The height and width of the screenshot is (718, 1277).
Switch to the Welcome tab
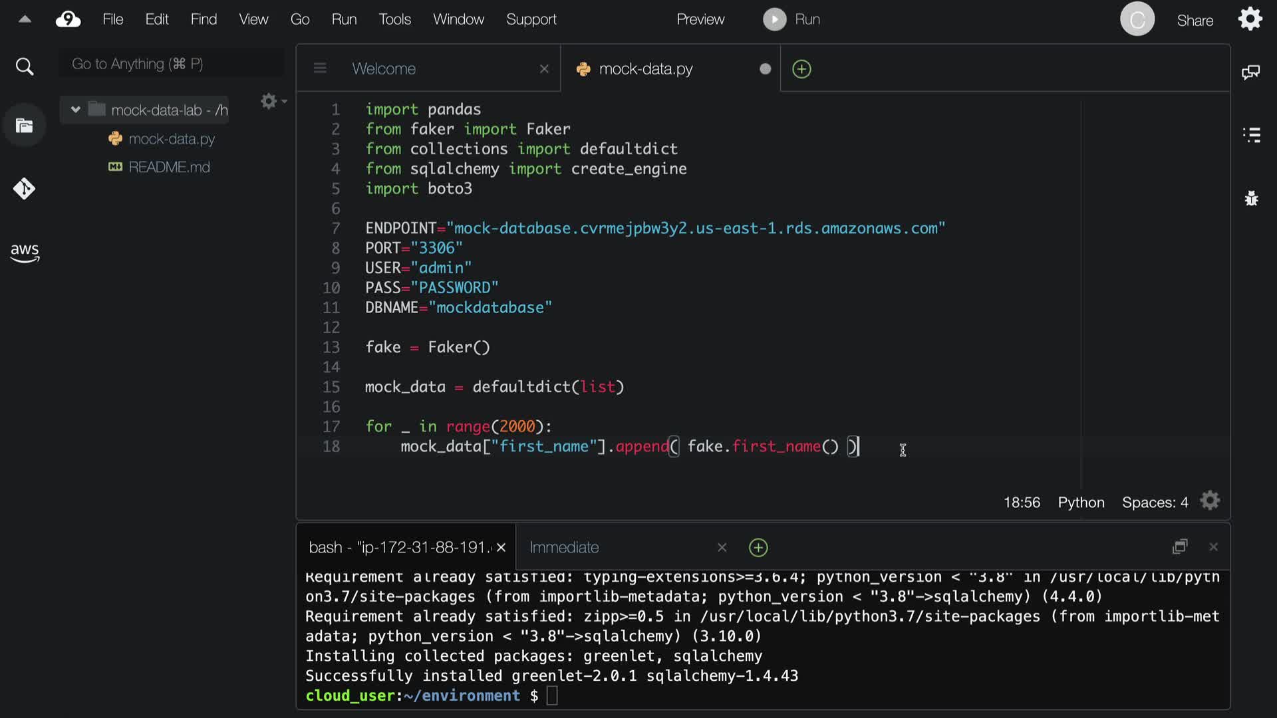tap(384, 69)
